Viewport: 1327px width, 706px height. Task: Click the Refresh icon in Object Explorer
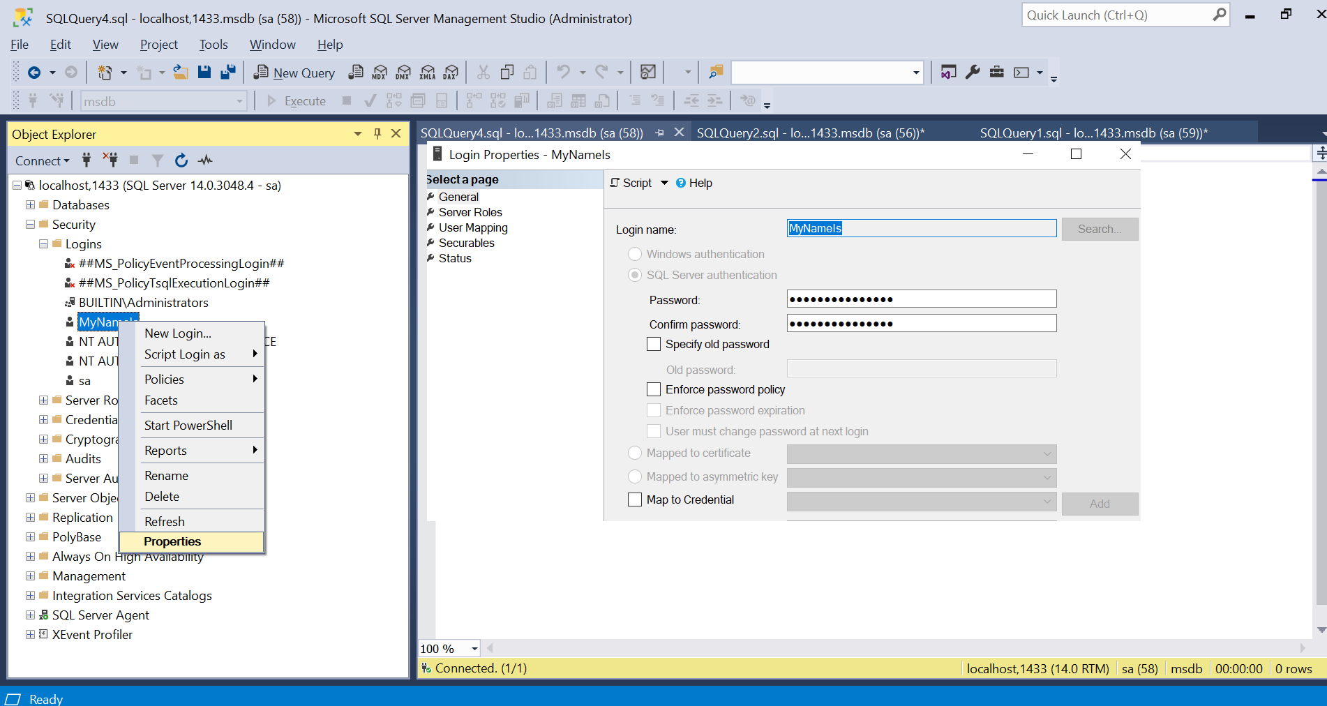tap(181, 160)
